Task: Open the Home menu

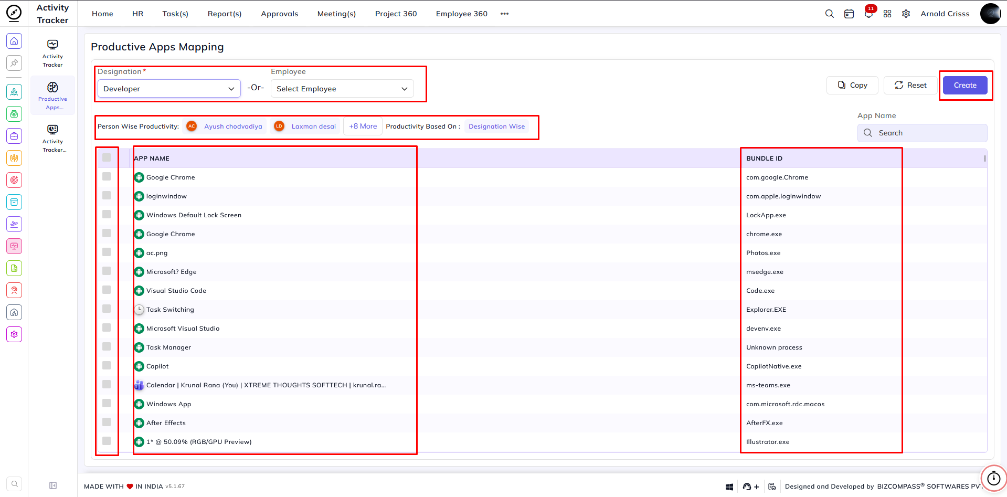Action: click(102, 14)
